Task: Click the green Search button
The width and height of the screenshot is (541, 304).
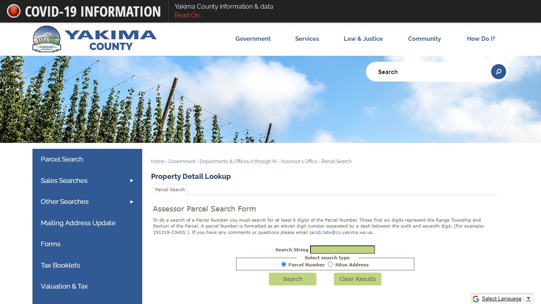Action: pos(293,279)
